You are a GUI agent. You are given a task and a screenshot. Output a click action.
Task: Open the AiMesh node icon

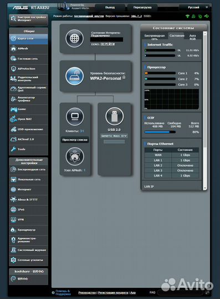click(75, 156)
